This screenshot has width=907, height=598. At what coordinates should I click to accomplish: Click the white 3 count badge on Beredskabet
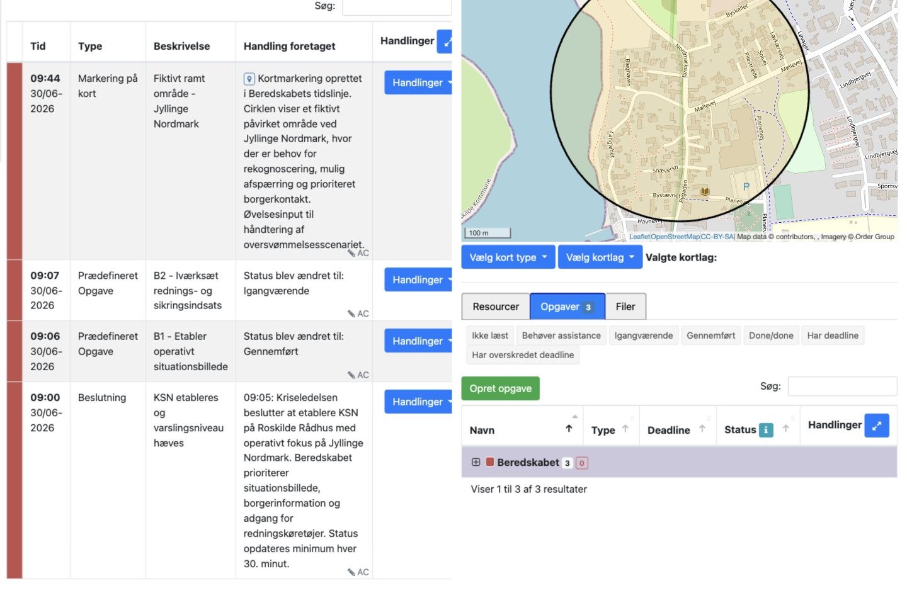(567, 463)
